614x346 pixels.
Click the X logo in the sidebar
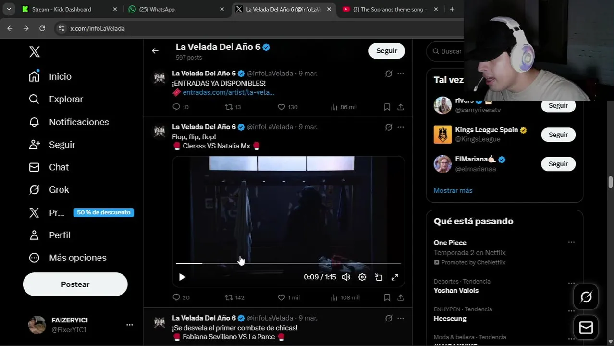coord(34,52)
